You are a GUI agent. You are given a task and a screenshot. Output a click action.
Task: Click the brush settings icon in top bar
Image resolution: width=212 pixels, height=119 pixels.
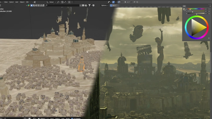[x=134, y=2]
